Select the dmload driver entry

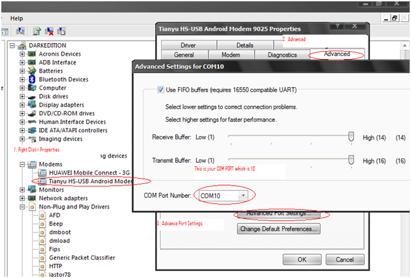pos(60,241)
